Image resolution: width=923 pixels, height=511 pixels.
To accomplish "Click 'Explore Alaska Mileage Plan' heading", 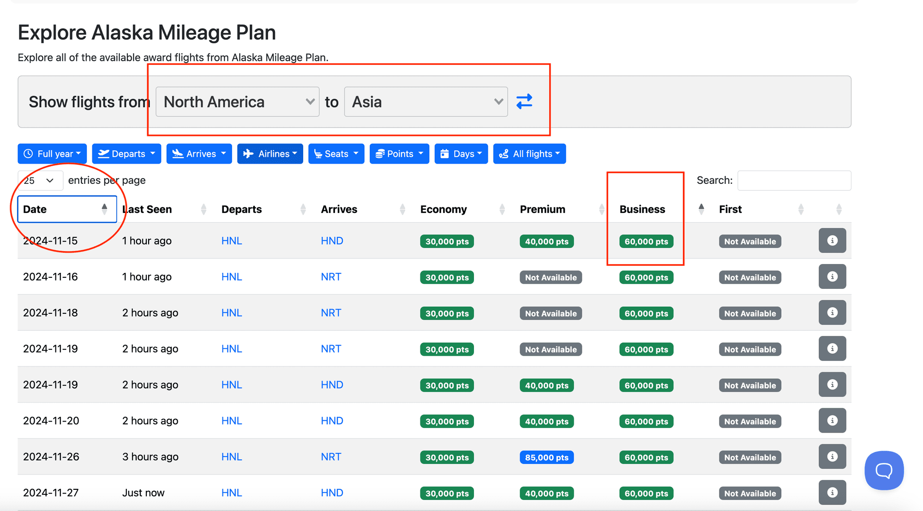I will pos(147,33).
